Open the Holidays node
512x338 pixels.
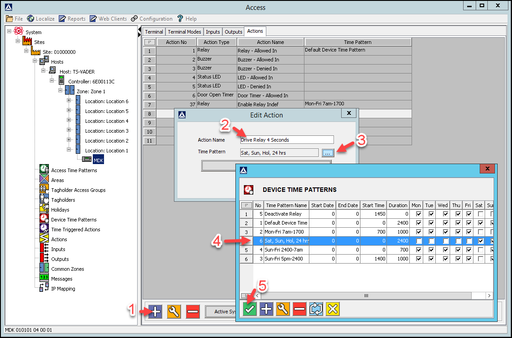pos(60,210)
